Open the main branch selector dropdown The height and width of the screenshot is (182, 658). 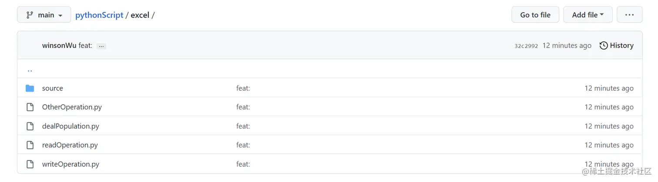(x=44, y=15)
